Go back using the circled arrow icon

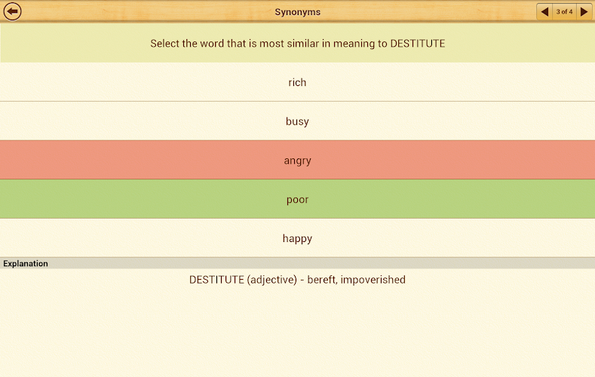(x=13, y=11)
